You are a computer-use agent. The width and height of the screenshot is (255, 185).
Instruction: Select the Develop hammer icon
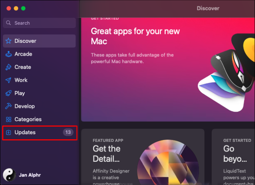(x=8, y=106)
